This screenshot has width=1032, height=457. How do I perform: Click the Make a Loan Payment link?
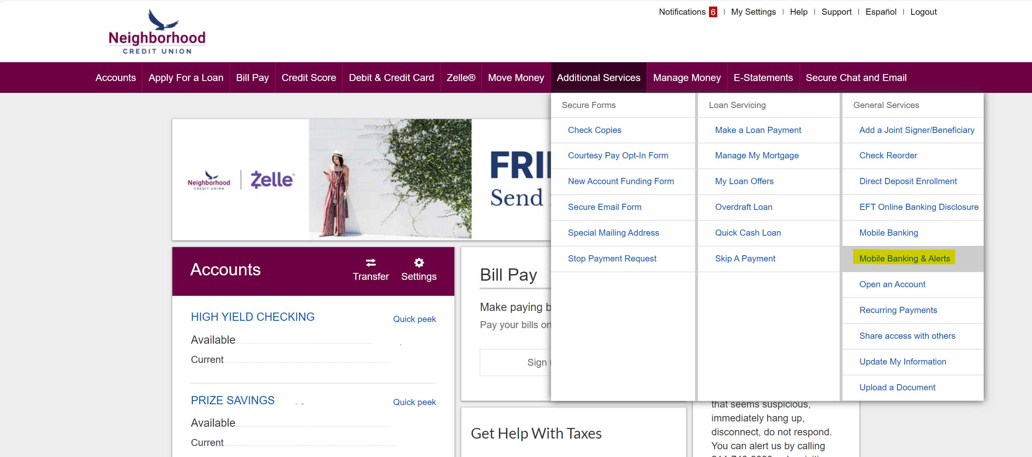point(758,130)
